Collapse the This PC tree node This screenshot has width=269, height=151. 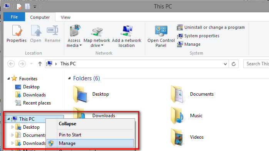pyautogui.click(x=8, y=119)
